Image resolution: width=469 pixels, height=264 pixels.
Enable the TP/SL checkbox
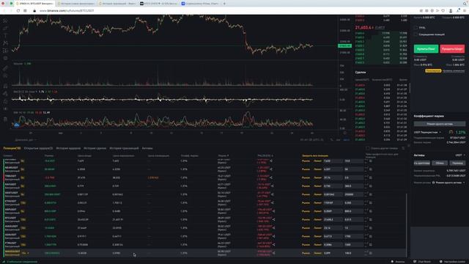416,28
